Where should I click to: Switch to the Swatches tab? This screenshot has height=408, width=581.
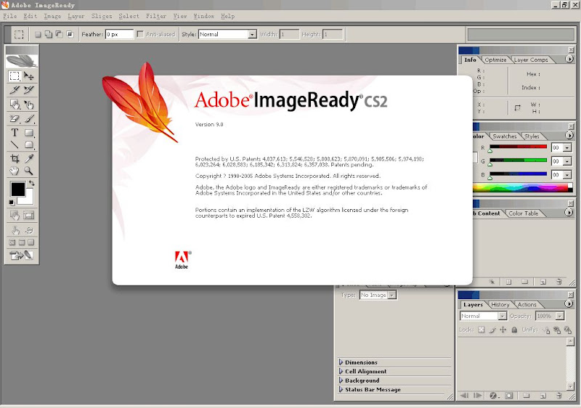tap(505, 136)
